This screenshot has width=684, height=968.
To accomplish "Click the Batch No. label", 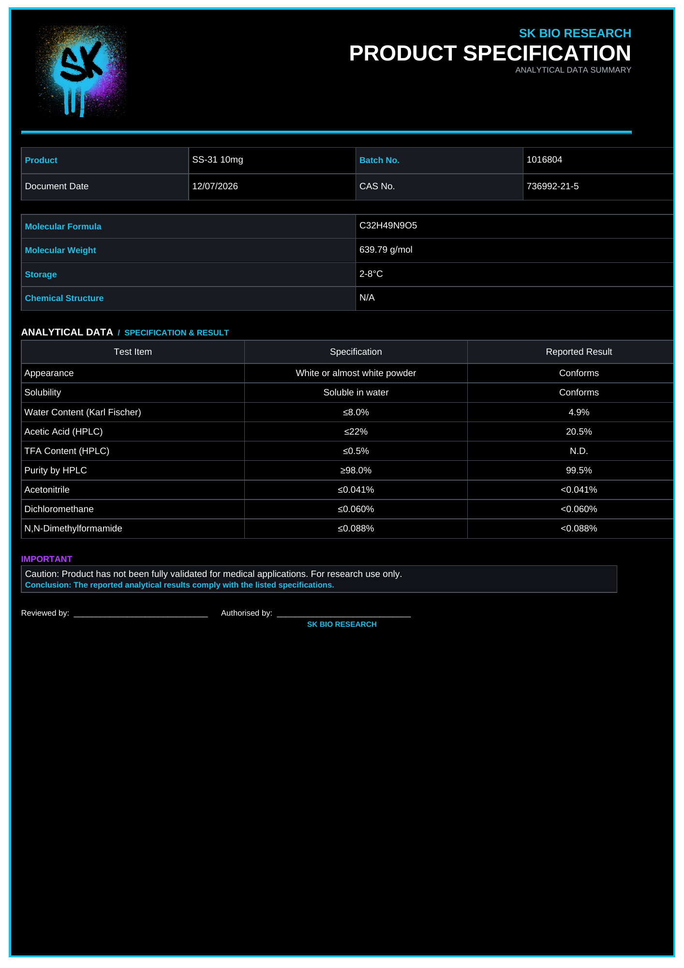I will tap(379, 160).
